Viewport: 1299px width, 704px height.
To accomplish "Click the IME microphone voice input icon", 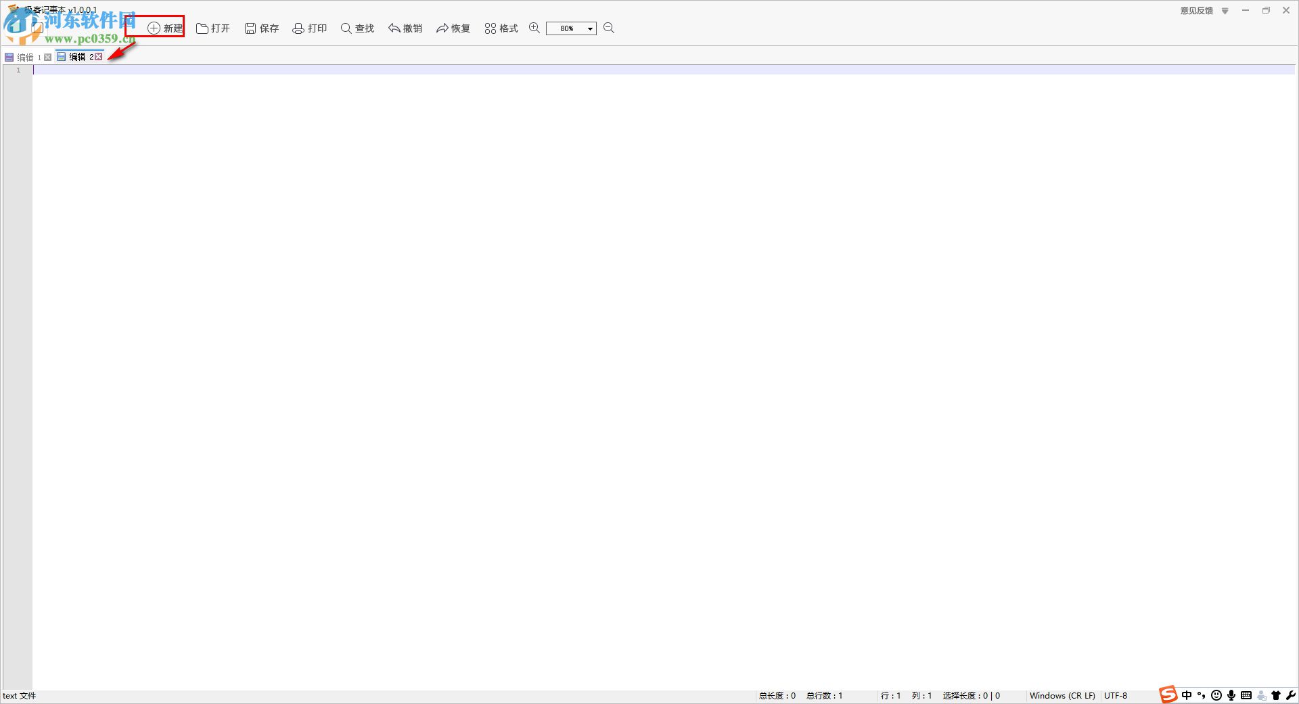I will [x=1231, y=695].
